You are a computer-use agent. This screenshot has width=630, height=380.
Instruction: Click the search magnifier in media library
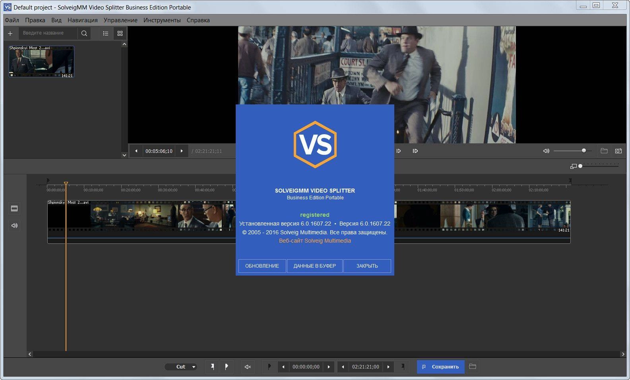pos(84,33)
